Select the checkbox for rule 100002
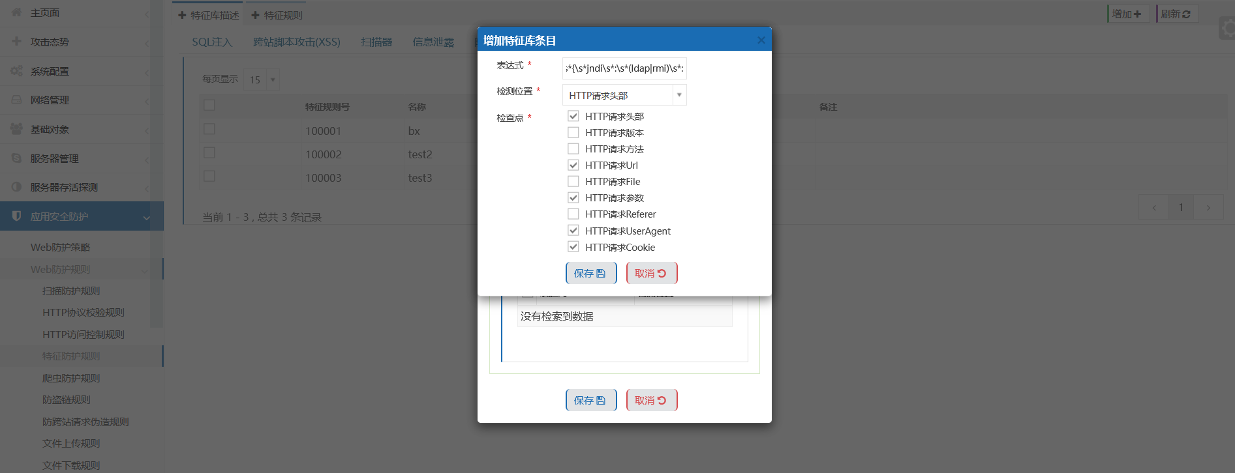1235x473 pixels. pos(209,153)
